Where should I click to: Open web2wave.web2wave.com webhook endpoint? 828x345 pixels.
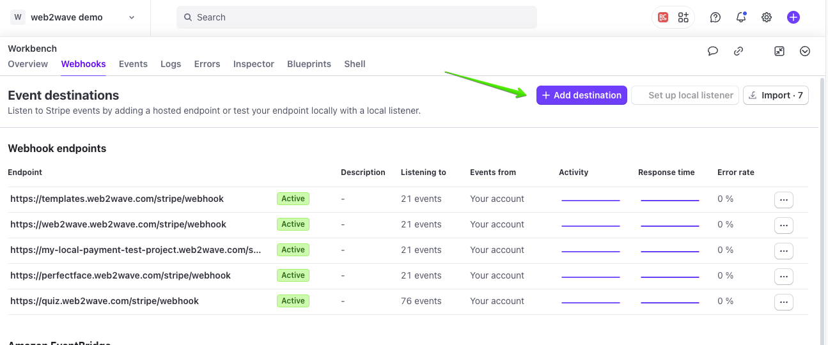point(118,224)
